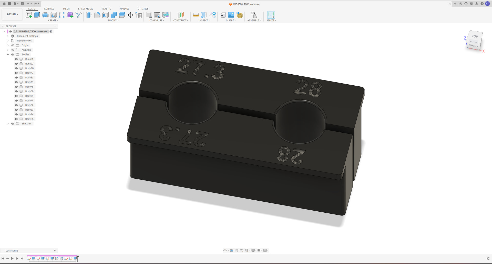Open the Data Panel grid icon
Viewport: 492px width, 264px height.
9,4
